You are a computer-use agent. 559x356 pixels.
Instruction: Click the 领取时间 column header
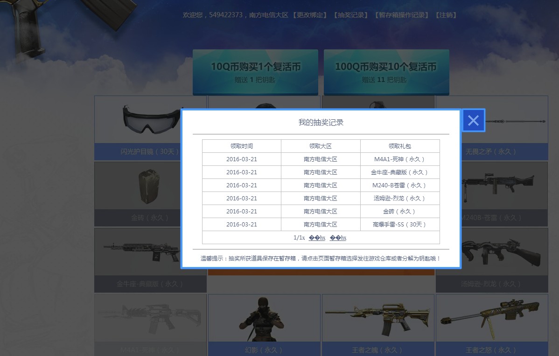241,146
